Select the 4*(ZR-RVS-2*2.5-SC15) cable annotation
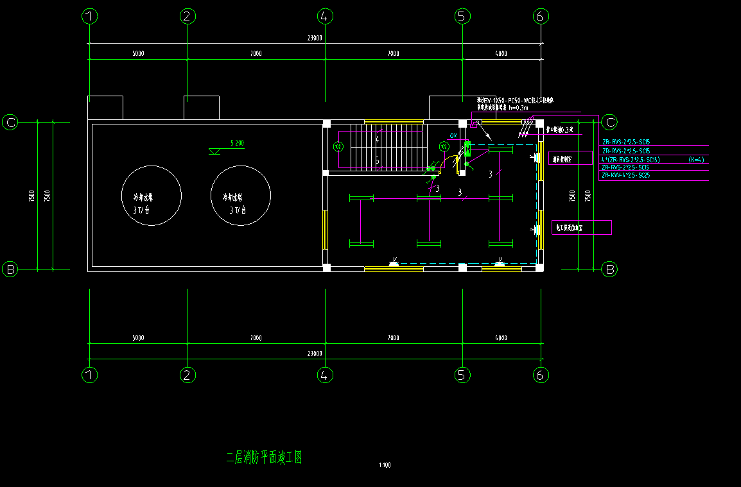741x487 pixels. [630, 159]
